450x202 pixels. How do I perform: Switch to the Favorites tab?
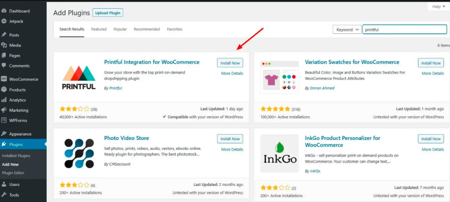coord(175,29)
